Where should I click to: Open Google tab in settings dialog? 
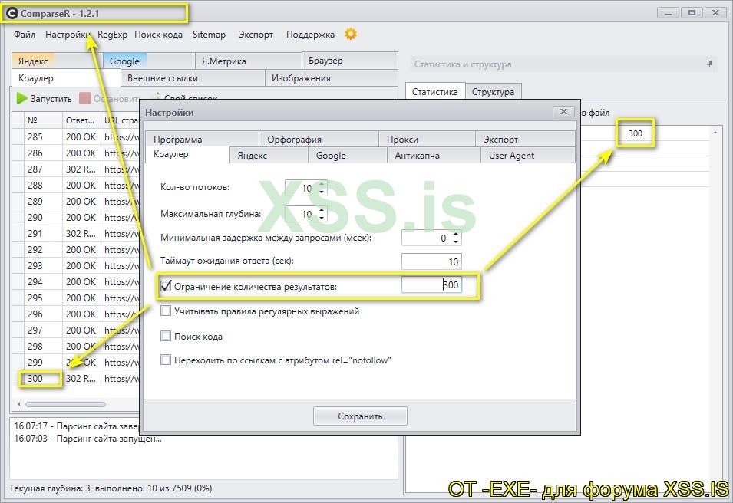click(348, 156)
